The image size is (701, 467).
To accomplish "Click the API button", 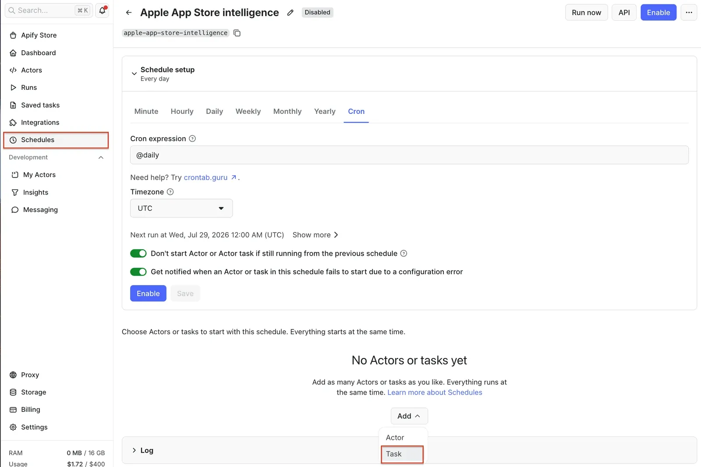I will [624, 13].
